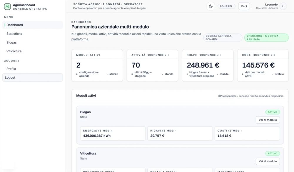Image resolution: width=294 pixels, height=172 pixels.
Task: Click the Biogas module card title
Action: click(x=85, y=112)
